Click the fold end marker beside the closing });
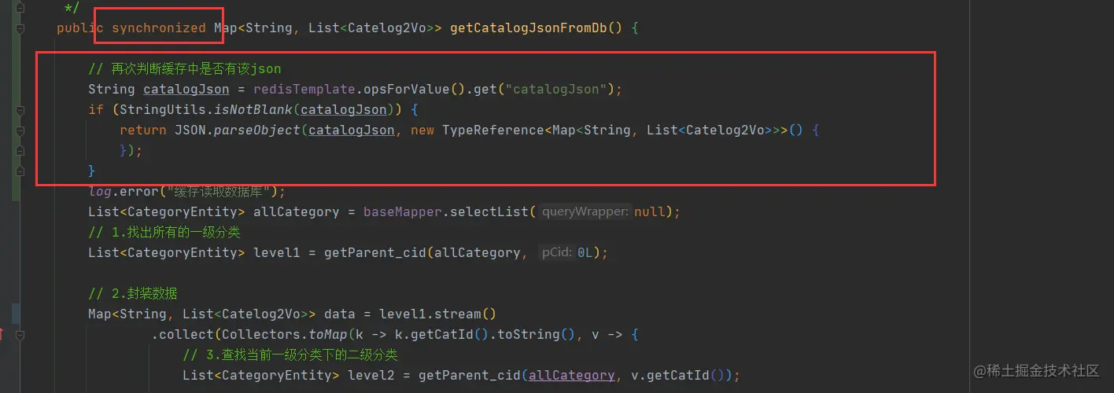The image size is (1114, 393). tap(20, 151)
